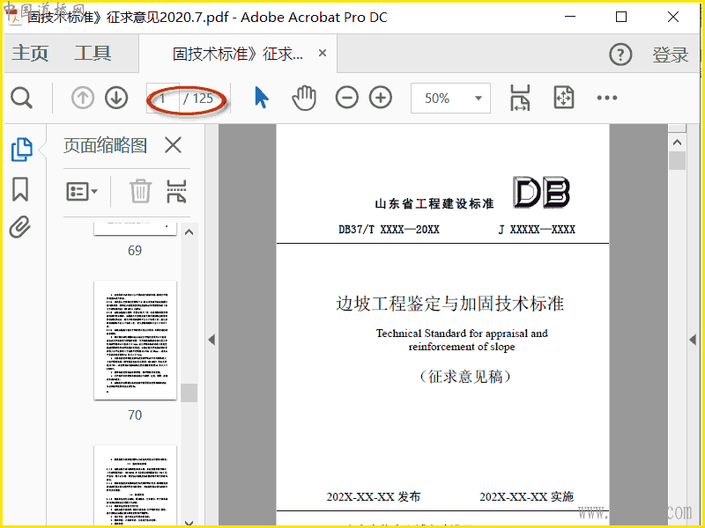Close the 页面缩略图 panel
Viewport: 705px width, 528px height.
pyautogui.click(x=173, y=145)
